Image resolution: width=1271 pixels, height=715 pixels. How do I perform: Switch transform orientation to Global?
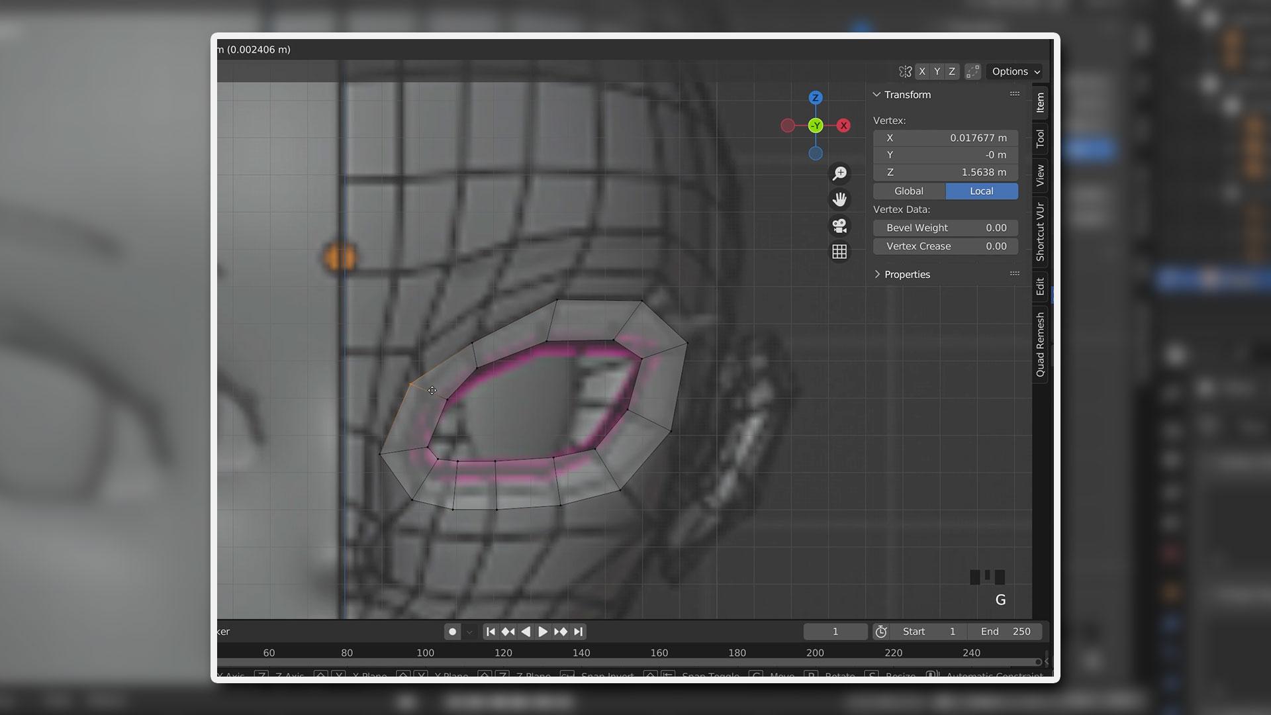[908, 191]
